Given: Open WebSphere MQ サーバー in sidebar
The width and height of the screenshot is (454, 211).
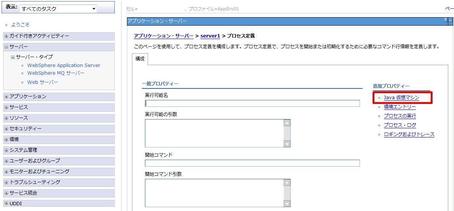Looking at the screenshot, I should click(x=56, y=73).
